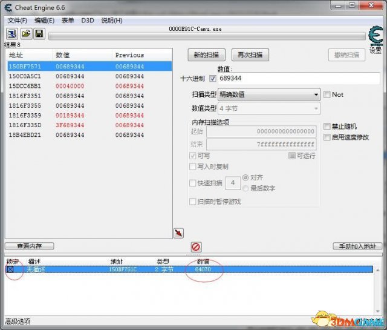Click the 起始 address input field
The image size is (387, 330).
[261, 131]
